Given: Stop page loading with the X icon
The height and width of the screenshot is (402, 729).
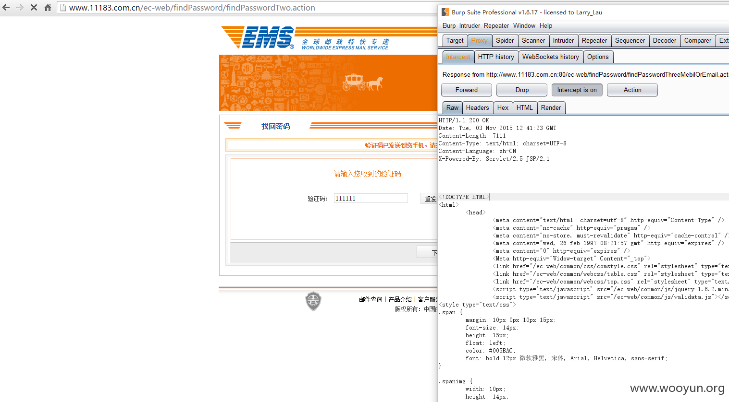Looking at the screenshot, I should click(x=34, y=8).
